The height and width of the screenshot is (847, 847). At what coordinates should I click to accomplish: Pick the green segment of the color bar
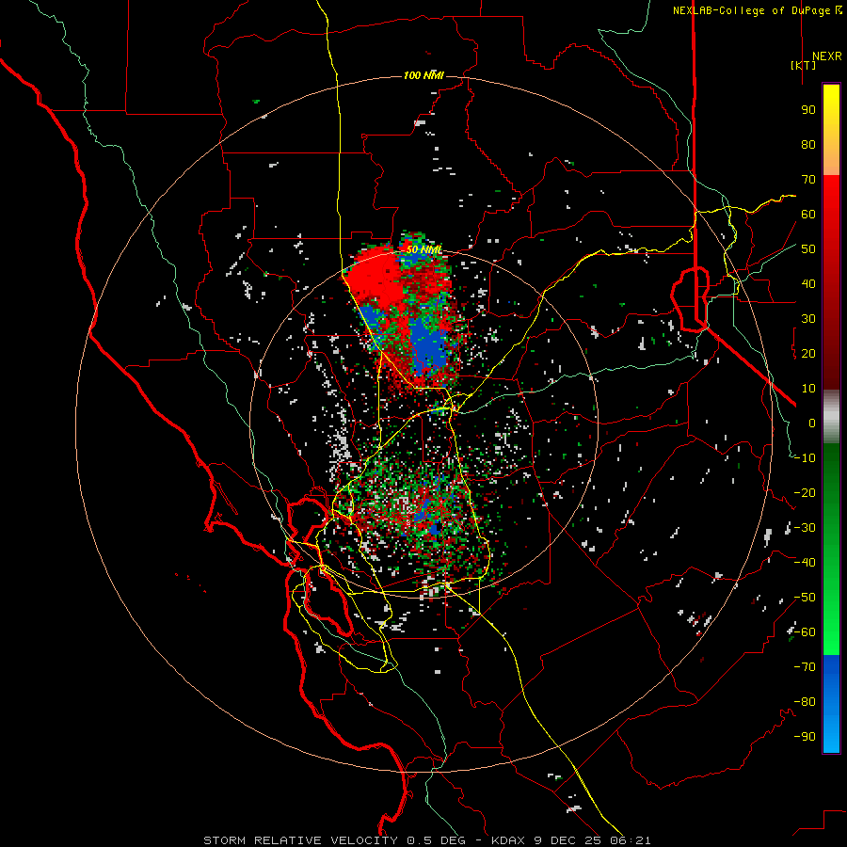pyautogui.click(x=831, y=549)
